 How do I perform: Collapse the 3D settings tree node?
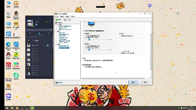(56, 25)
